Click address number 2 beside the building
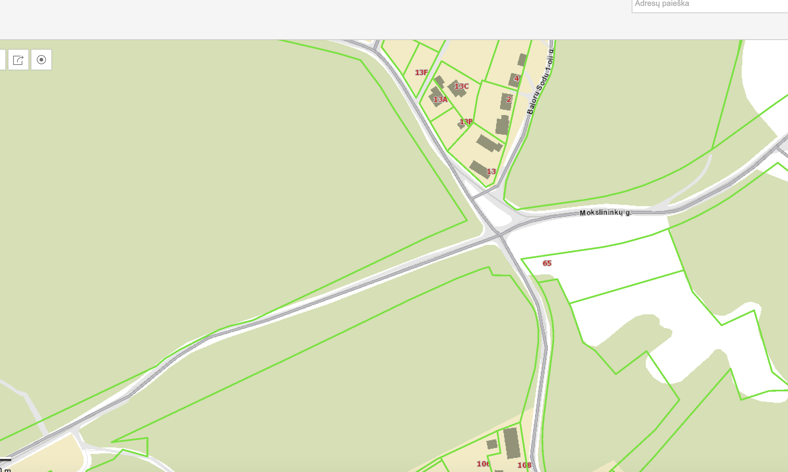The width and height of the screenshot is (788, 472). point(509,99)
